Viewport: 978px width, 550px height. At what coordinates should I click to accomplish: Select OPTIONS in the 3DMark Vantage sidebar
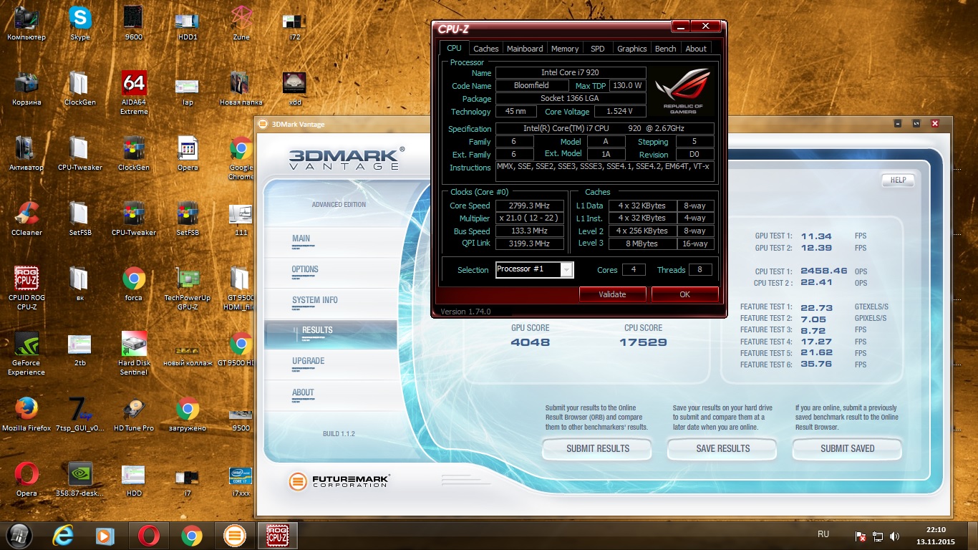(305, 269)
